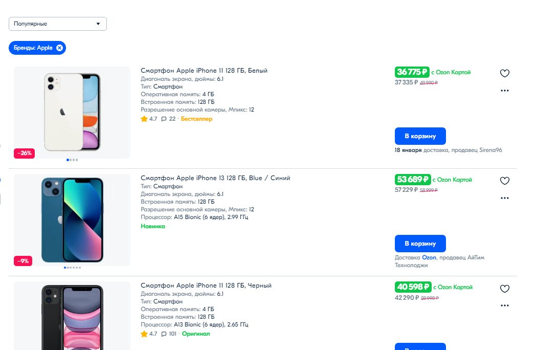
Task: Add white iPhone 11 to cart
Action: (420, 136)
